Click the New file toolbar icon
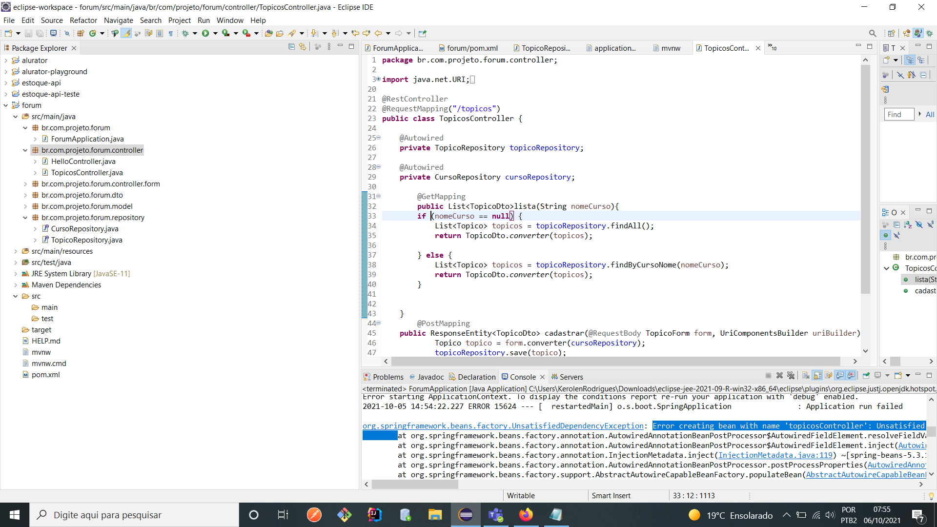 [x=8, y=33]
